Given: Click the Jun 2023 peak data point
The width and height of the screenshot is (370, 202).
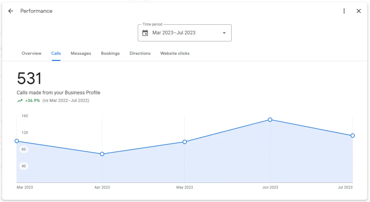Looking at the screenshot, I should [270, 120].
